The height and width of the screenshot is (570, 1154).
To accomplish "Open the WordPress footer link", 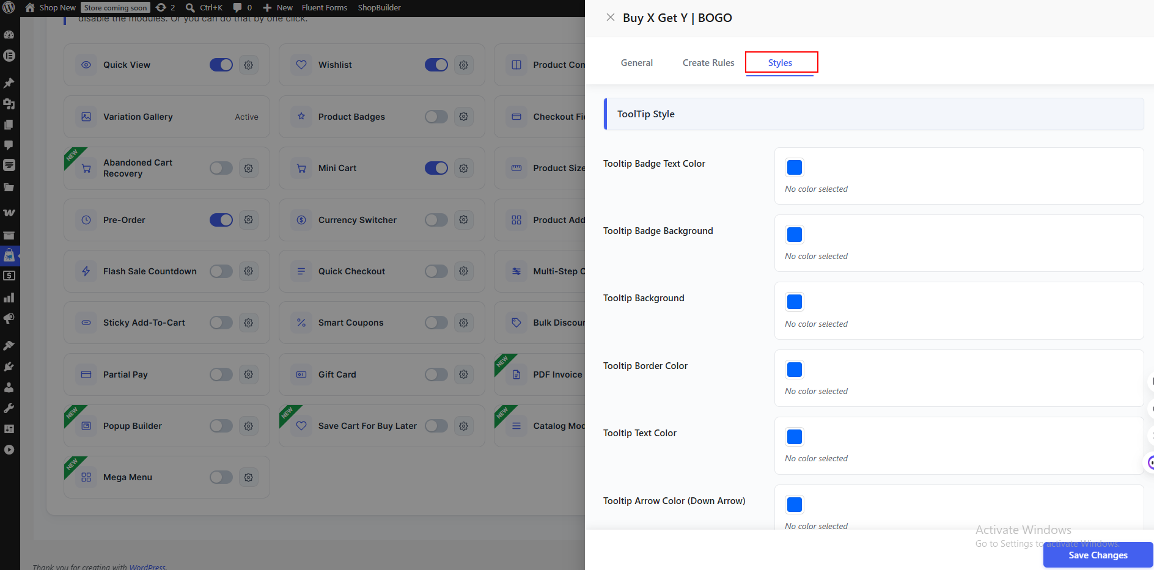I will point(147,566).
